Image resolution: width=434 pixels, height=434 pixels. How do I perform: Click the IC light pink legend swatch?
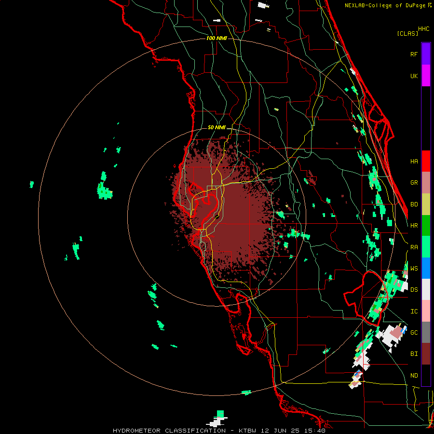pyautogui.click(x=426, y=311)
